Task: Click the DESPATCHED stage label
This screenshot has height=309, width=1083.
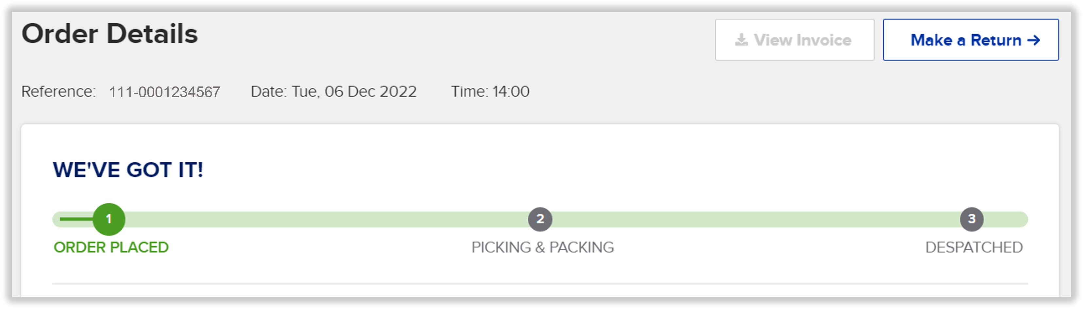Action: [x=974, y=247]
